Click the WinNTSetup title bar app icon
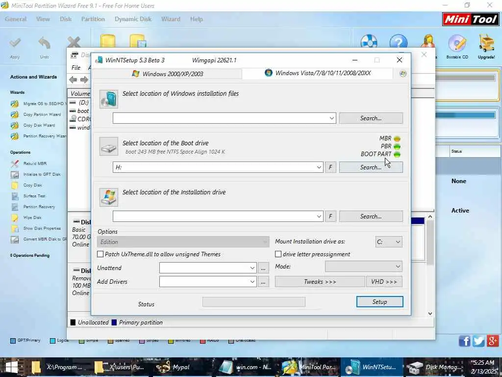Screen dimensions: 502x377 [x=99, y=60]
